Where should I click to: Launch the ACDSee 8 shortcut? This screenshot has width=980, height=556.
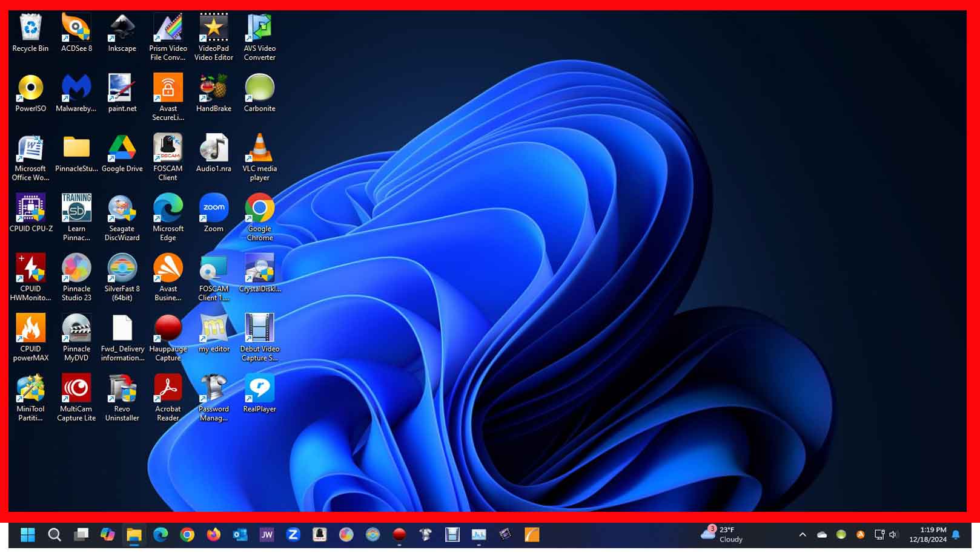(x=76, y=33)
